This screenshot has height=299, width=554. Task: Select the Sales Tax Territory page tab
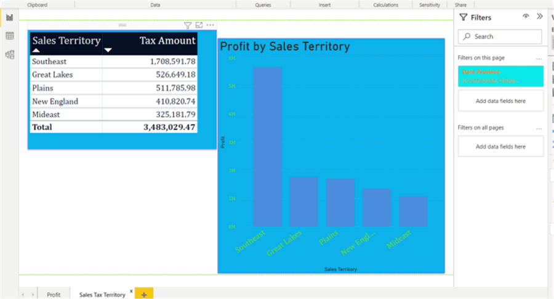102,295
